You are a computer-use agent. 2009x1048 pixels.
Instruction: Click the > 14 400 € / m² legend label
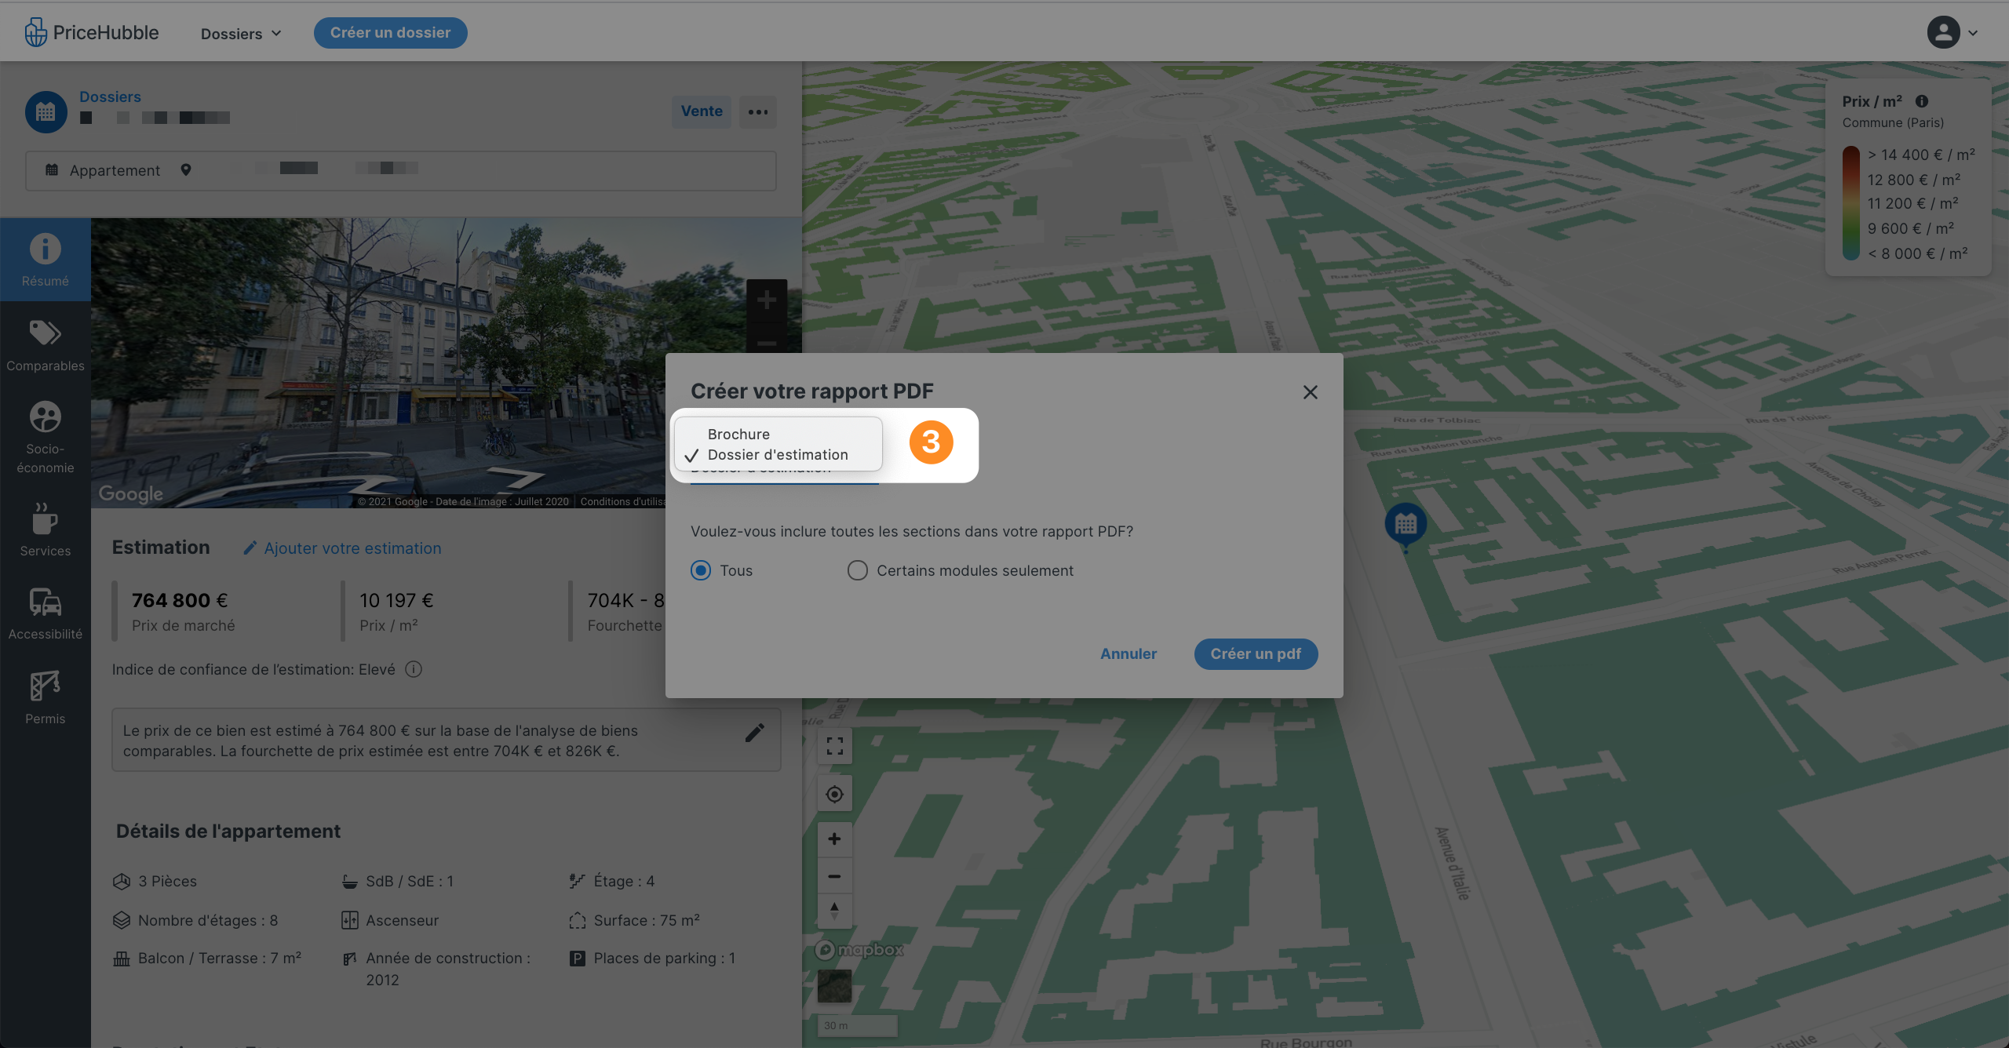[1921, 155]
